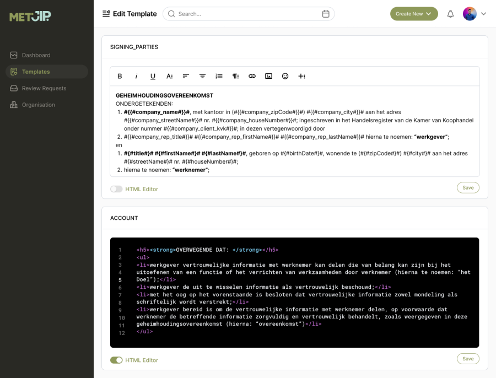Click the Review Requests inbox icon
The width and height of the screenshot is (496, 378).
tap(14, 88)
